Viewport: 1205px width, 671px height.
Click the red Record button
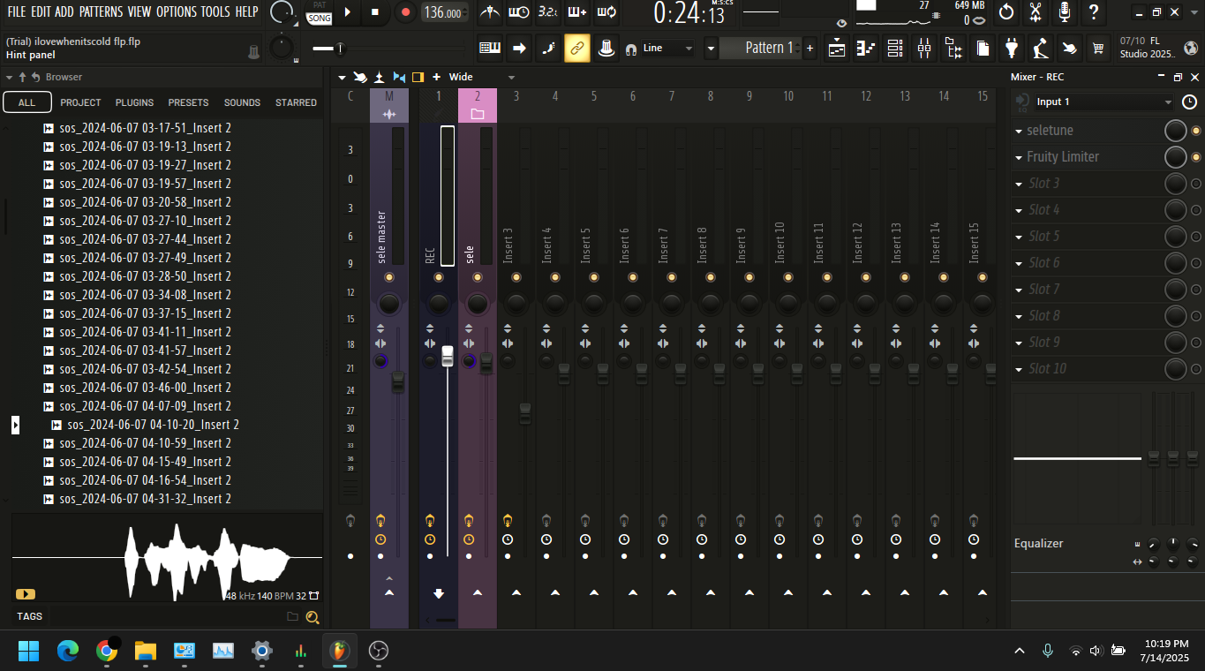point(405,12)
